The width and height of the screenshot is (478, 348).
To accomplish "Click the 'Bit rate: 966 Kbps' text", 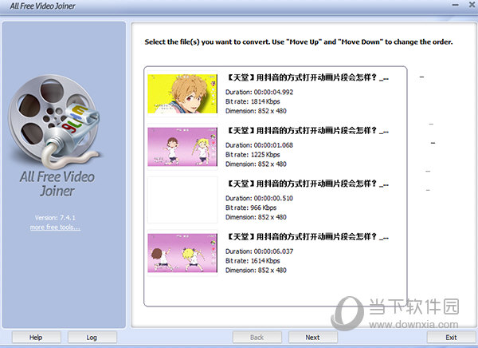I will pos(251,208).
